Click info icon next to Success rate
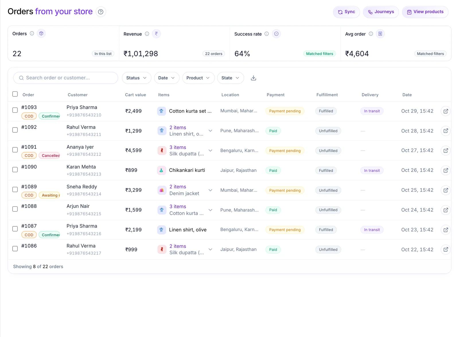The image size is (459, 337). point(267,34)
